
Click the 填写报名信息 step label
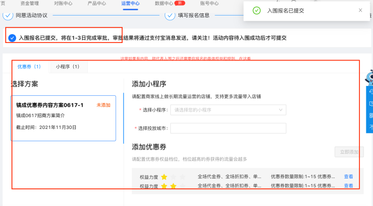click(x=194, y=16)
